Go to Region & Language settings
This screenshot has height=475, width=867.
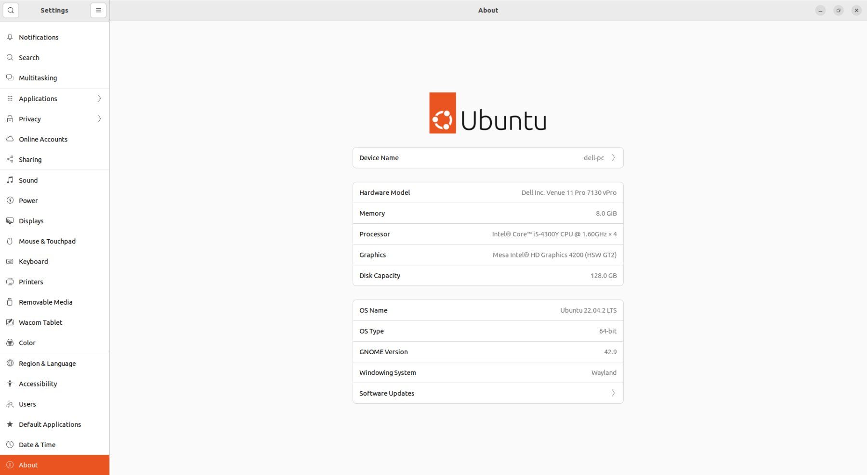[55, 363]
